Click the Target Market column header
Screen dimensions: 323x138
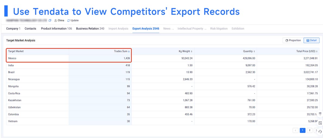(16, 51)
